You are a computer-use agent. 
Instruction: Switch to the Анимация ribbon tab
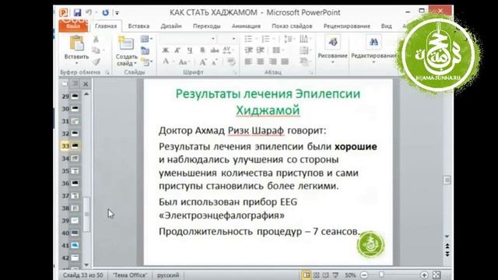pyautogui.click(x=246, y=26)
